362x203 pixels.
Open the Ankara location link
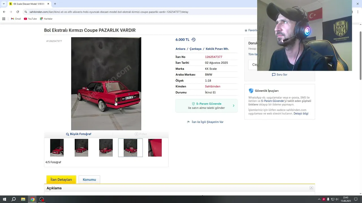pos(180,49)
